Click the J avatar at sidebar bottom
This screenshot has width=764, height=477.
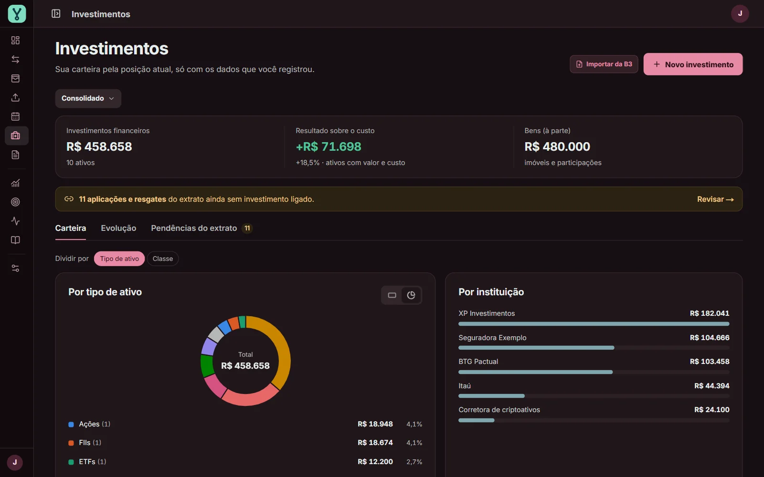pos(15,462)
